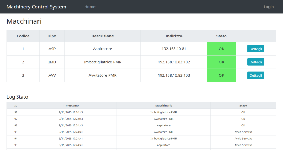Click the Descrizione column header
Viewport: 283px width, 150px height.
click(x=103, y=36)
